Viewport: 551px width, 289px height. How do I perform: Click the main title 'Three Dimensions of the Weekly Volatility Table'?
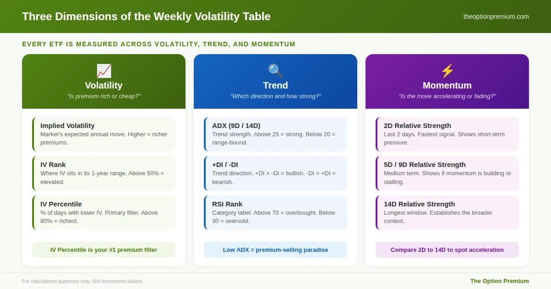point(146,17)
